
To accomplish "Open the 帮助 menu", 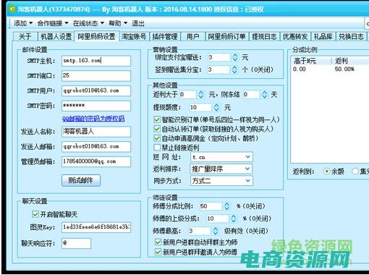I will [118, 23].
